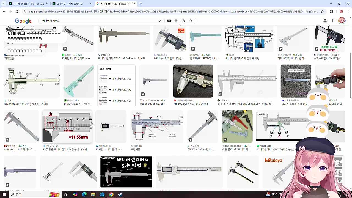This screenshot has height=198, width=352.
Task: Open Steam from the taskbar
Action: coord(120,194)
